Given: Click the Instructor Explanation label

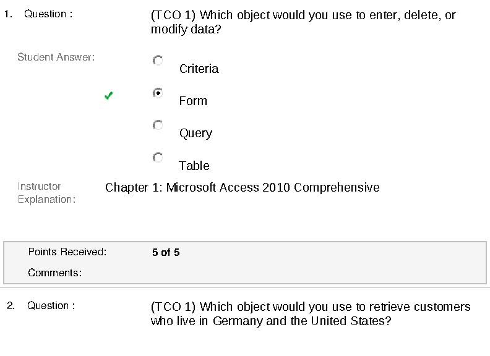Looking at the screenshot, I should tap(46, 193).
